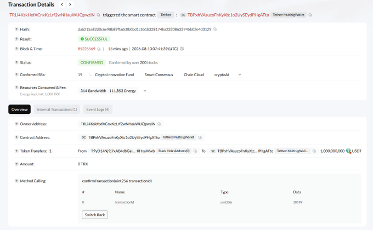
Task: Copy block number 85225569
Action: [x=99, y=49]
